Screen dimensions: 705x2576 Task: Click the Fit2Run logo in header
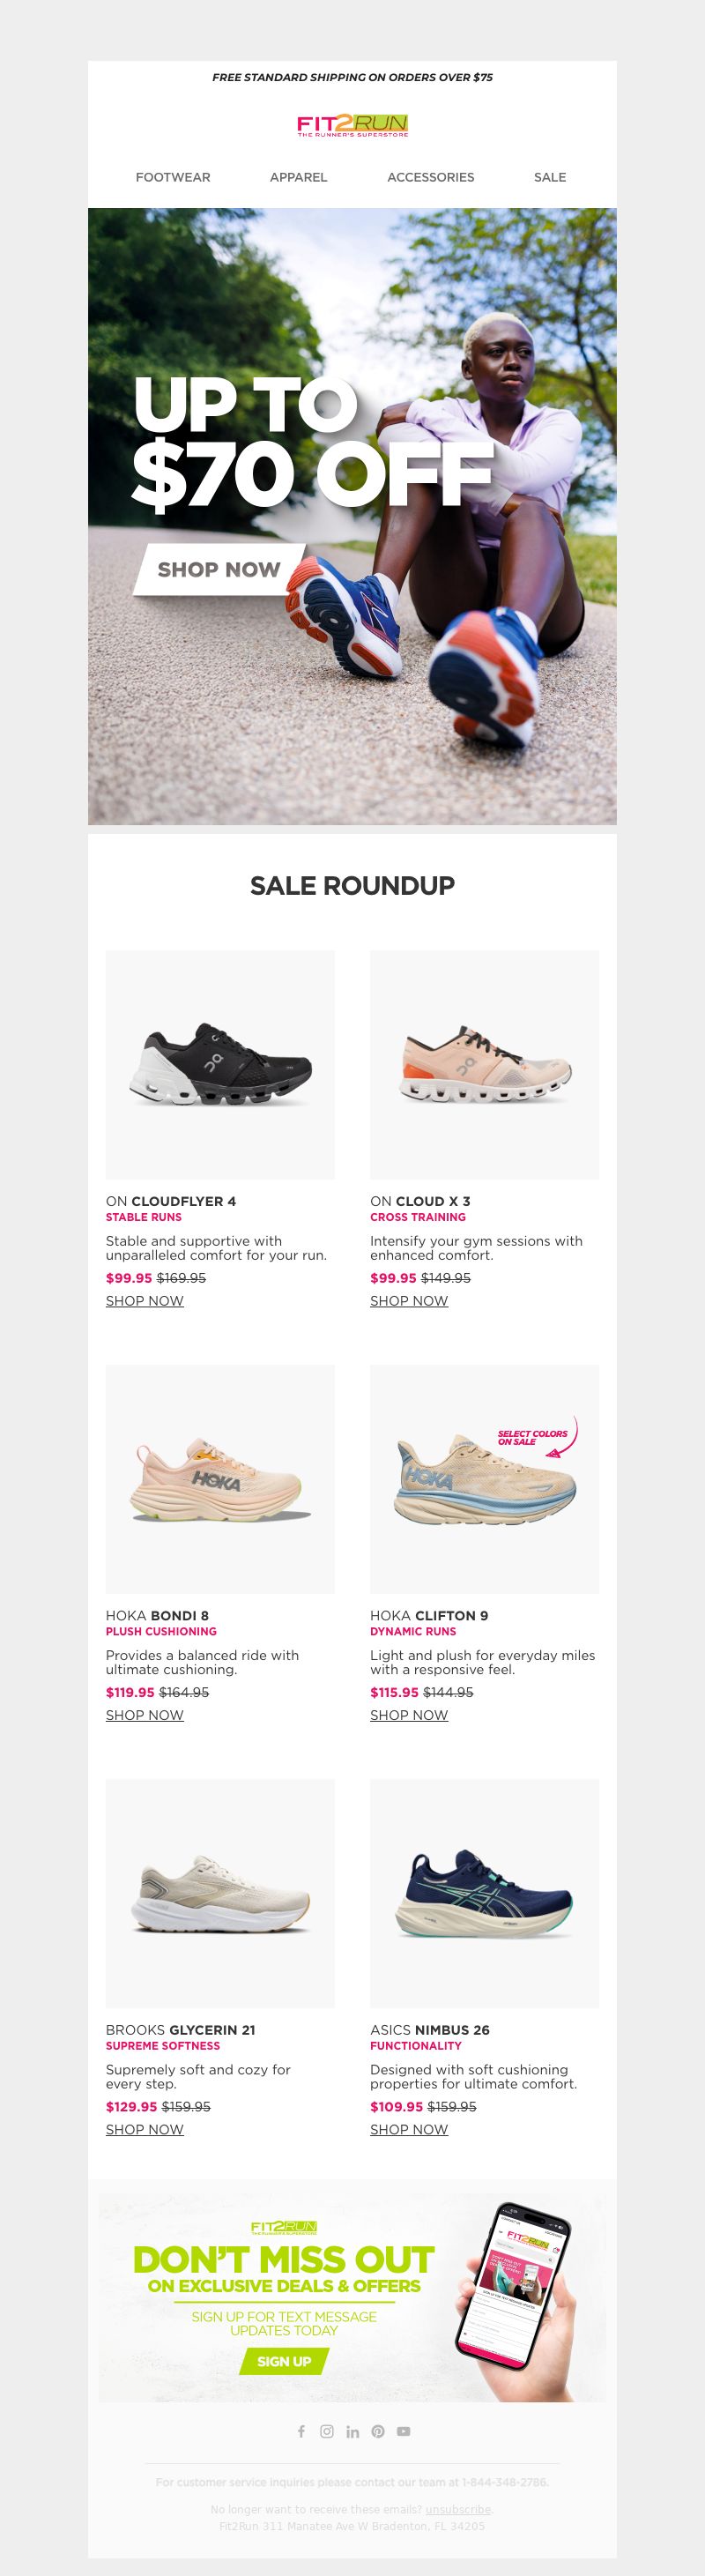pyautogui.click(x=352, y=126)
